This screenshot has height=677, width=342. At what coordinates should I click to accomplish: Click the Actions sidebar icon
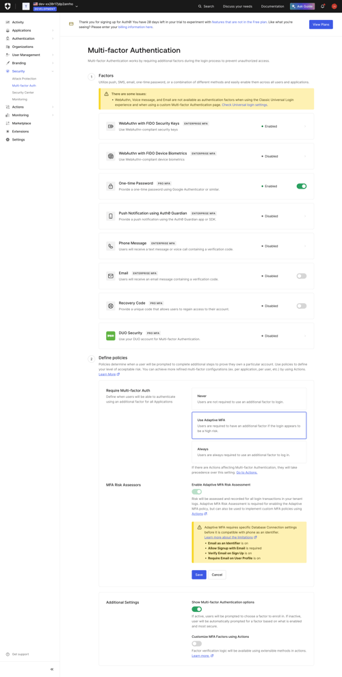point(8,106)
